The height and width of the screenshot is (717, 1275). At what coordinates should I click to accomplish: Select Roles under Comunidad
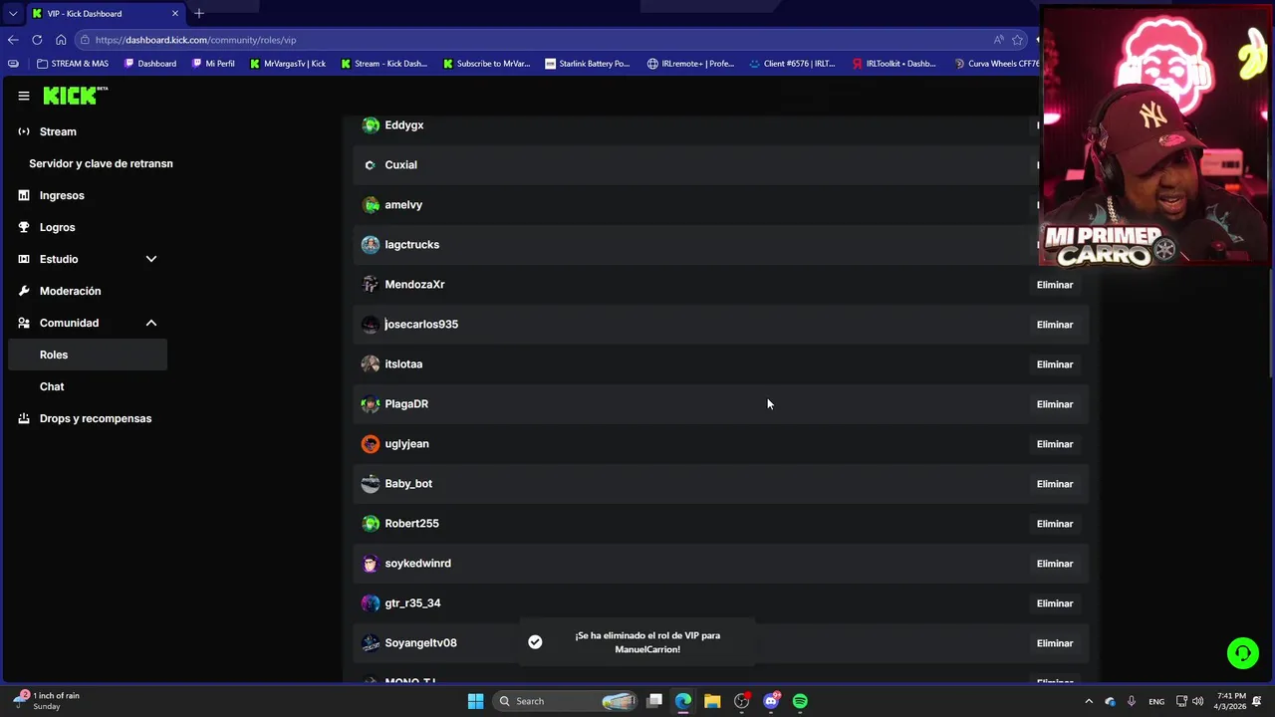tap(88, 355)
